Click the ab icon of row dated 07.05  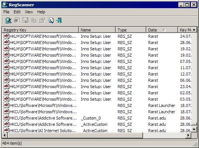[x=6, y=61]
